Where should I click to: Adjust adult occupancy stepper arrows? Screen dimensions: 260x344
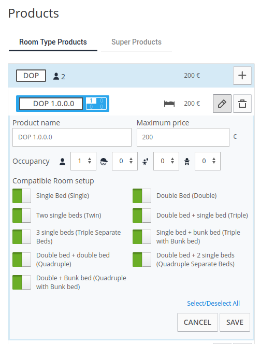tap(90, 161)
